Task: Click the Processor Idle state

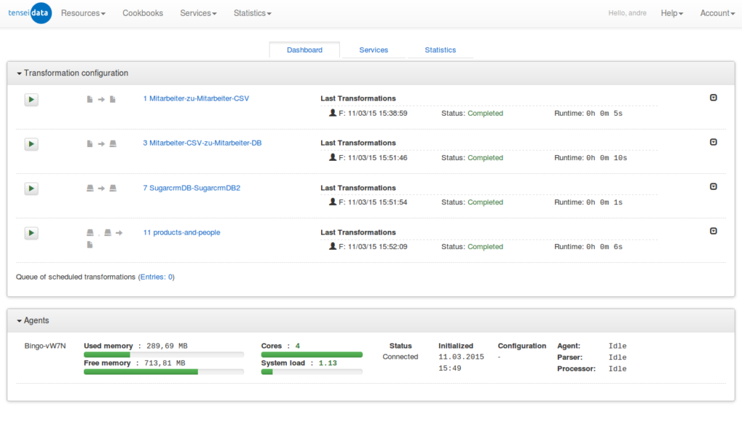Action: 617,369
